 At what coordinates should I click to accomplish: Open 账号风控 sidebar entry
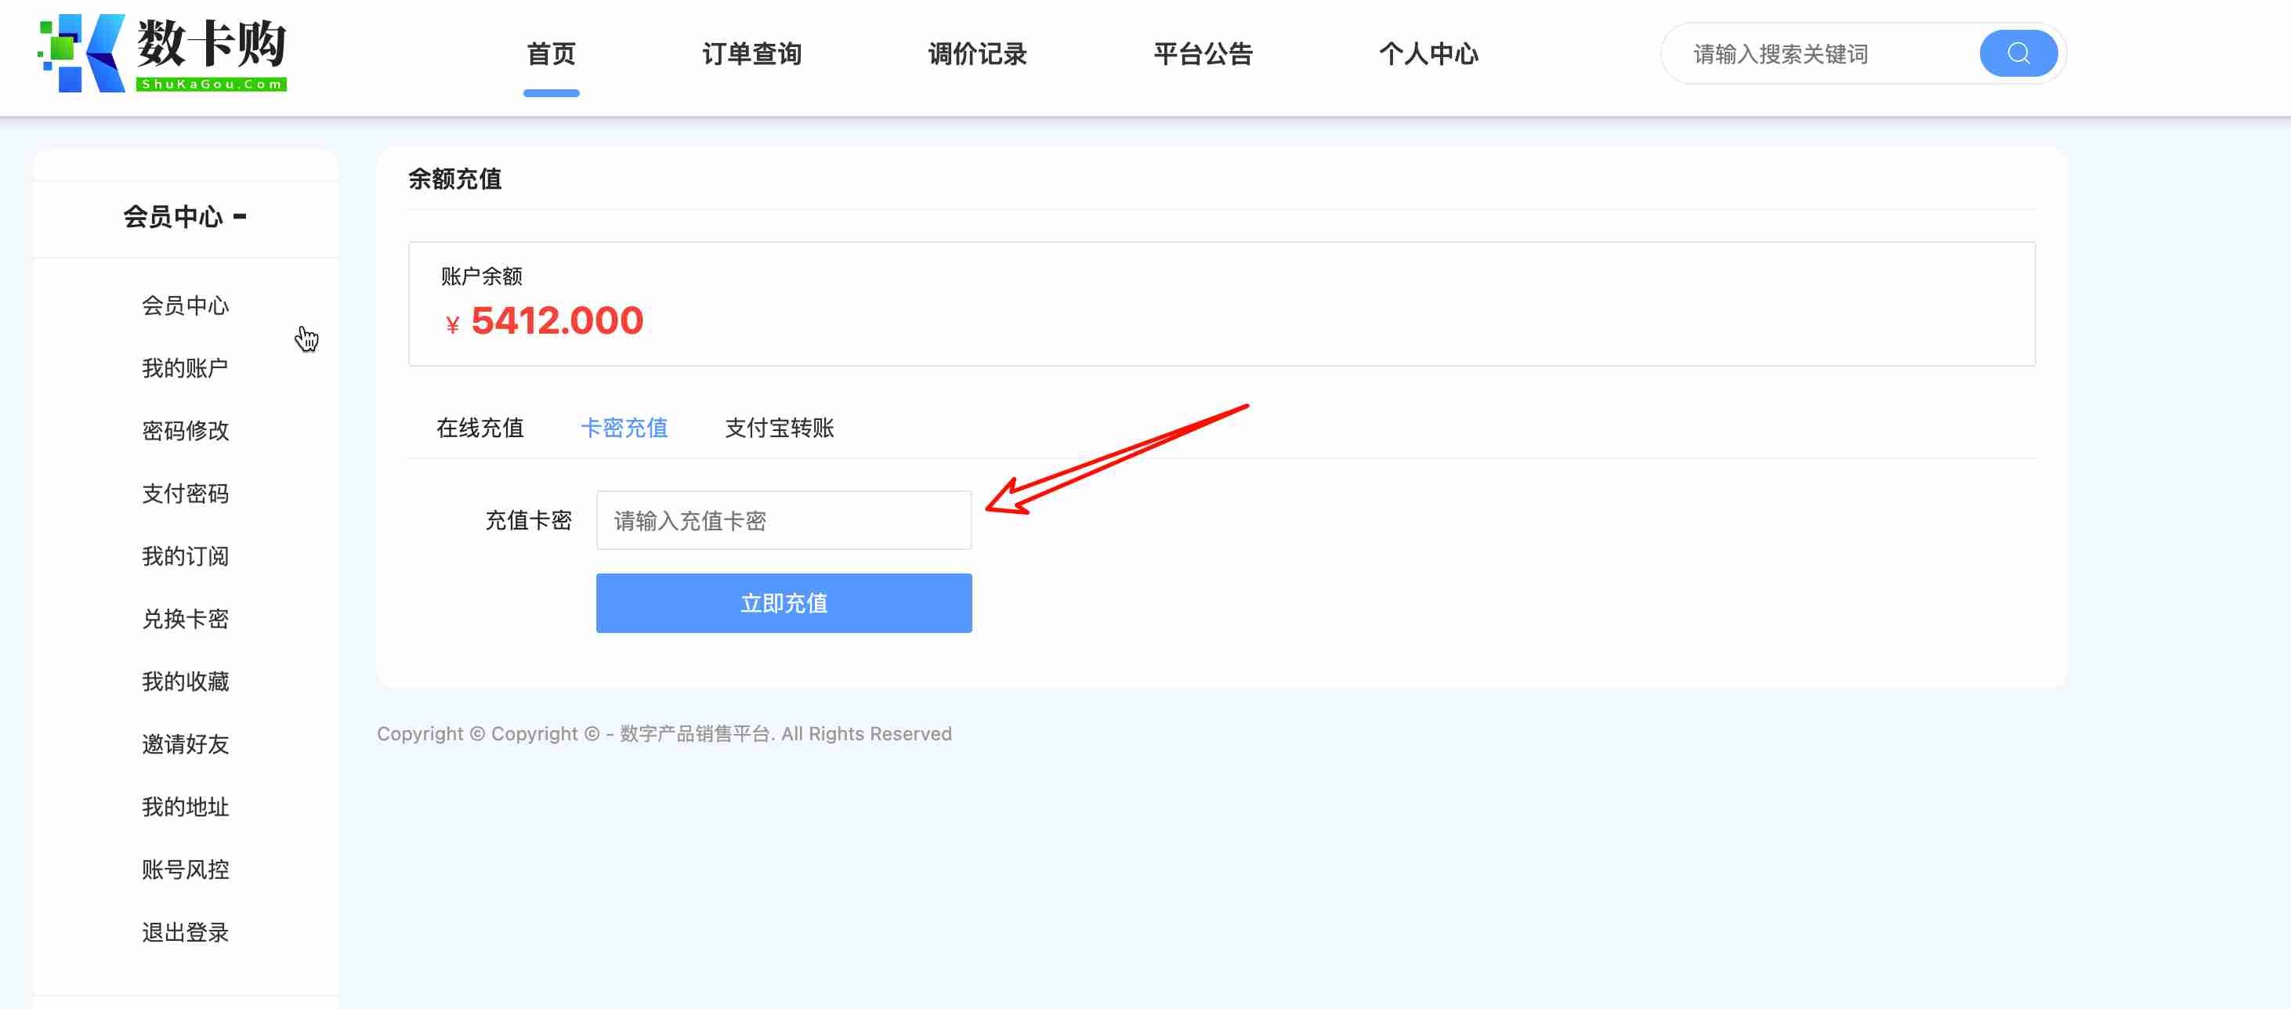(185, 870)
